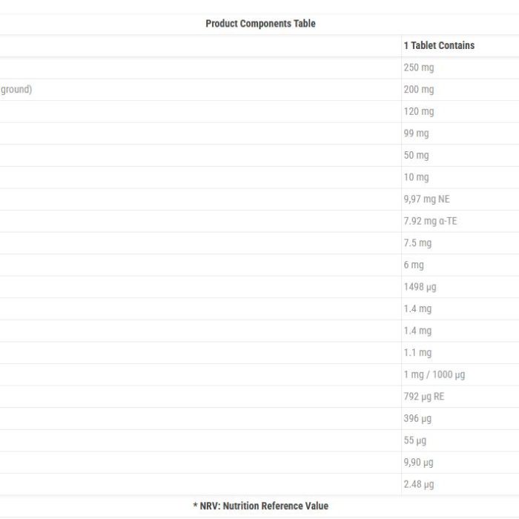Image resolution: width=519 pixels, height=519 pixels.
Task: Click the partially visible 'ground)' ingredient text
Action: click(16, 90)
